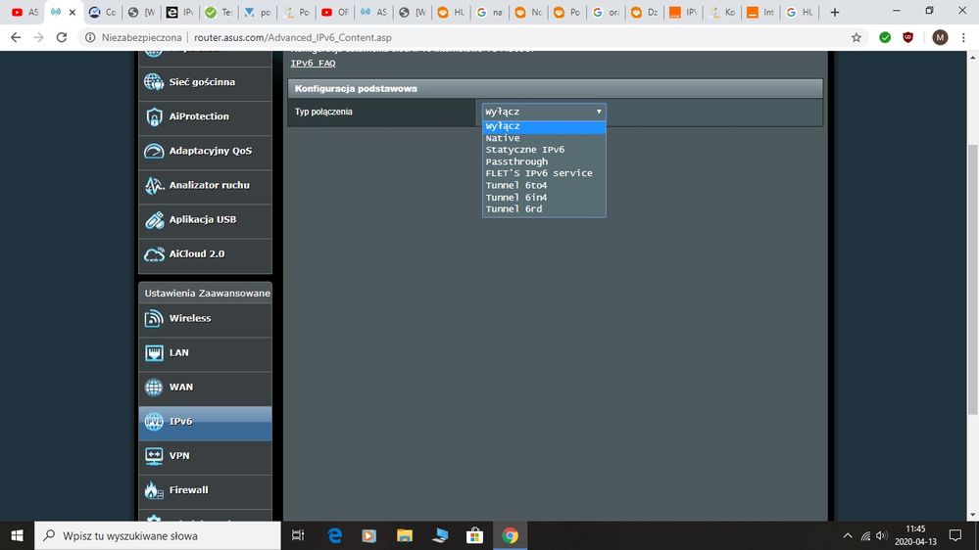The height and width of the screenshot is (550, 979).
Task: Pick Tunnel 6in4 connection option
Action: (x=515, y=198)
